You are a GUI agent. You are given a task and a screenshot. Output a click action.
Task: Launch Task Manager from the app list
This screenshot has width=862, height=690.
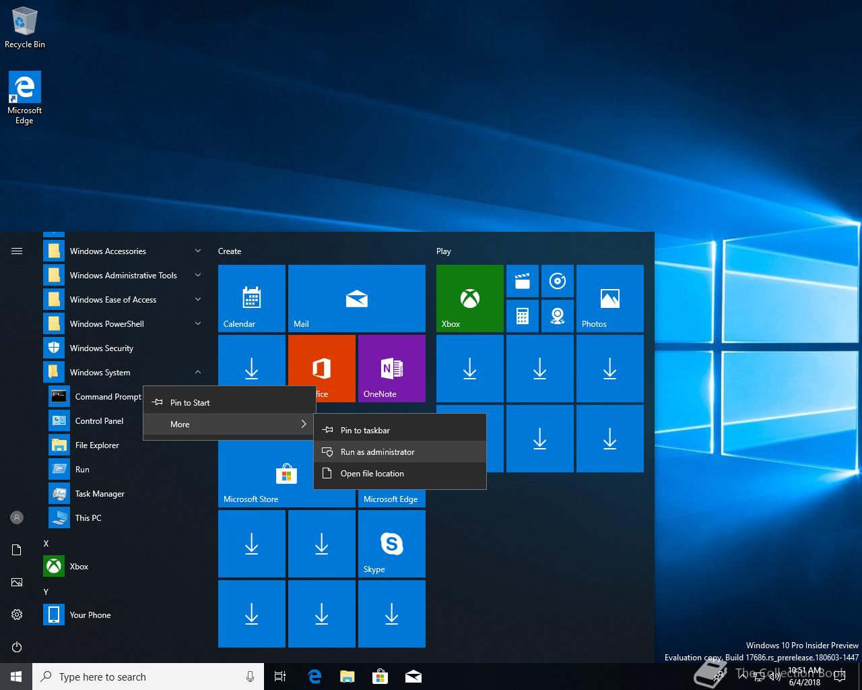[x=125, y=493]
